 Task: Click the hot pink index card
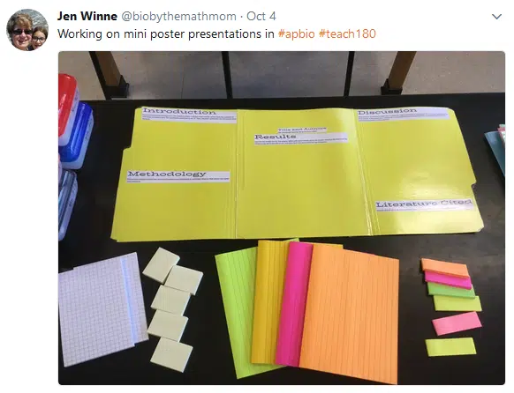[291, 304]
